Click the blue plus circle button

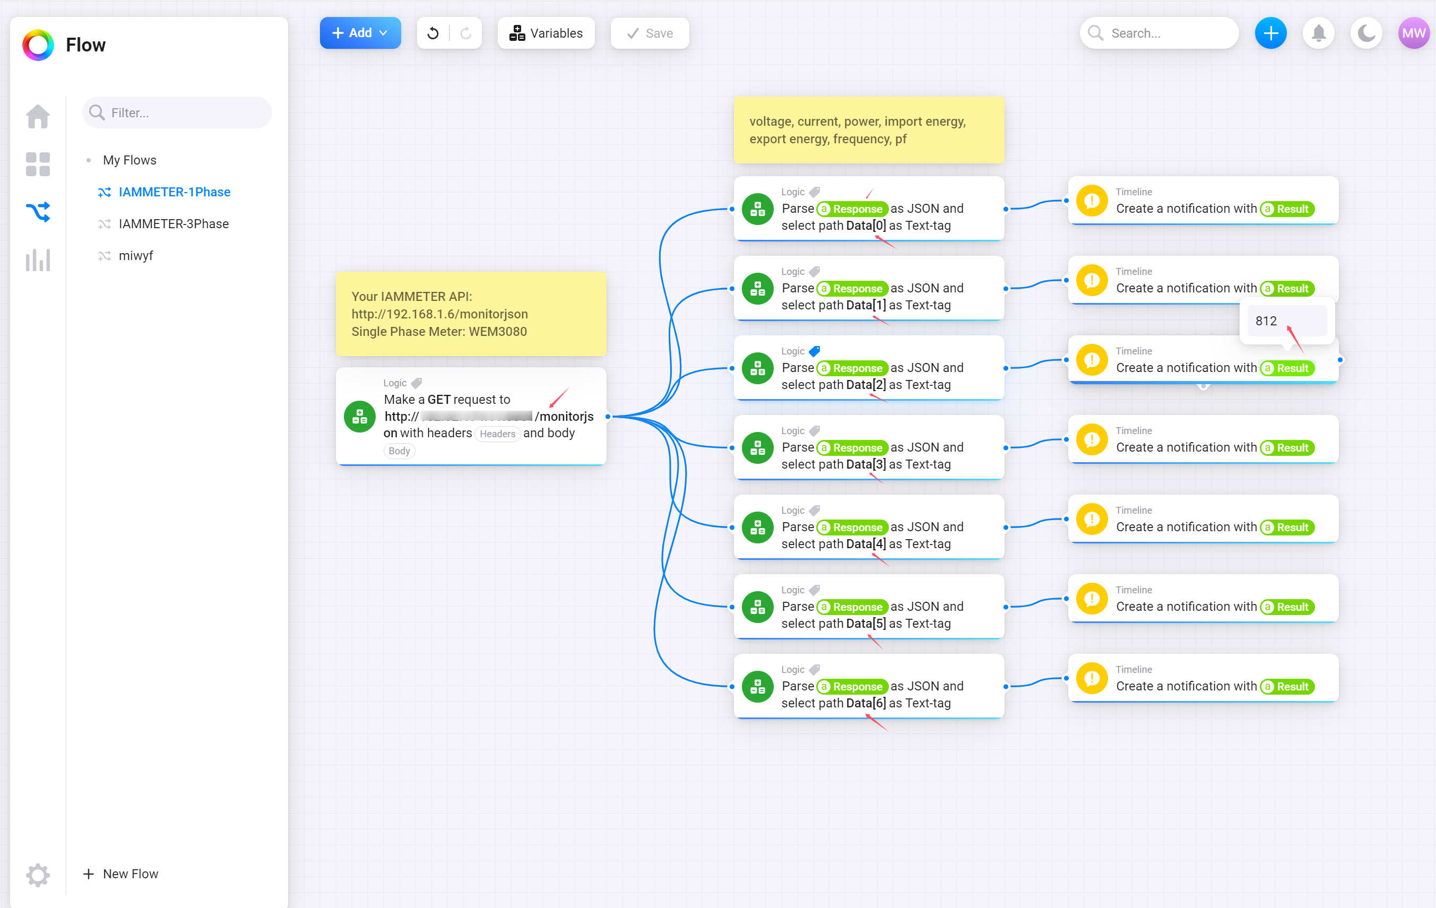coord(1270,33)
